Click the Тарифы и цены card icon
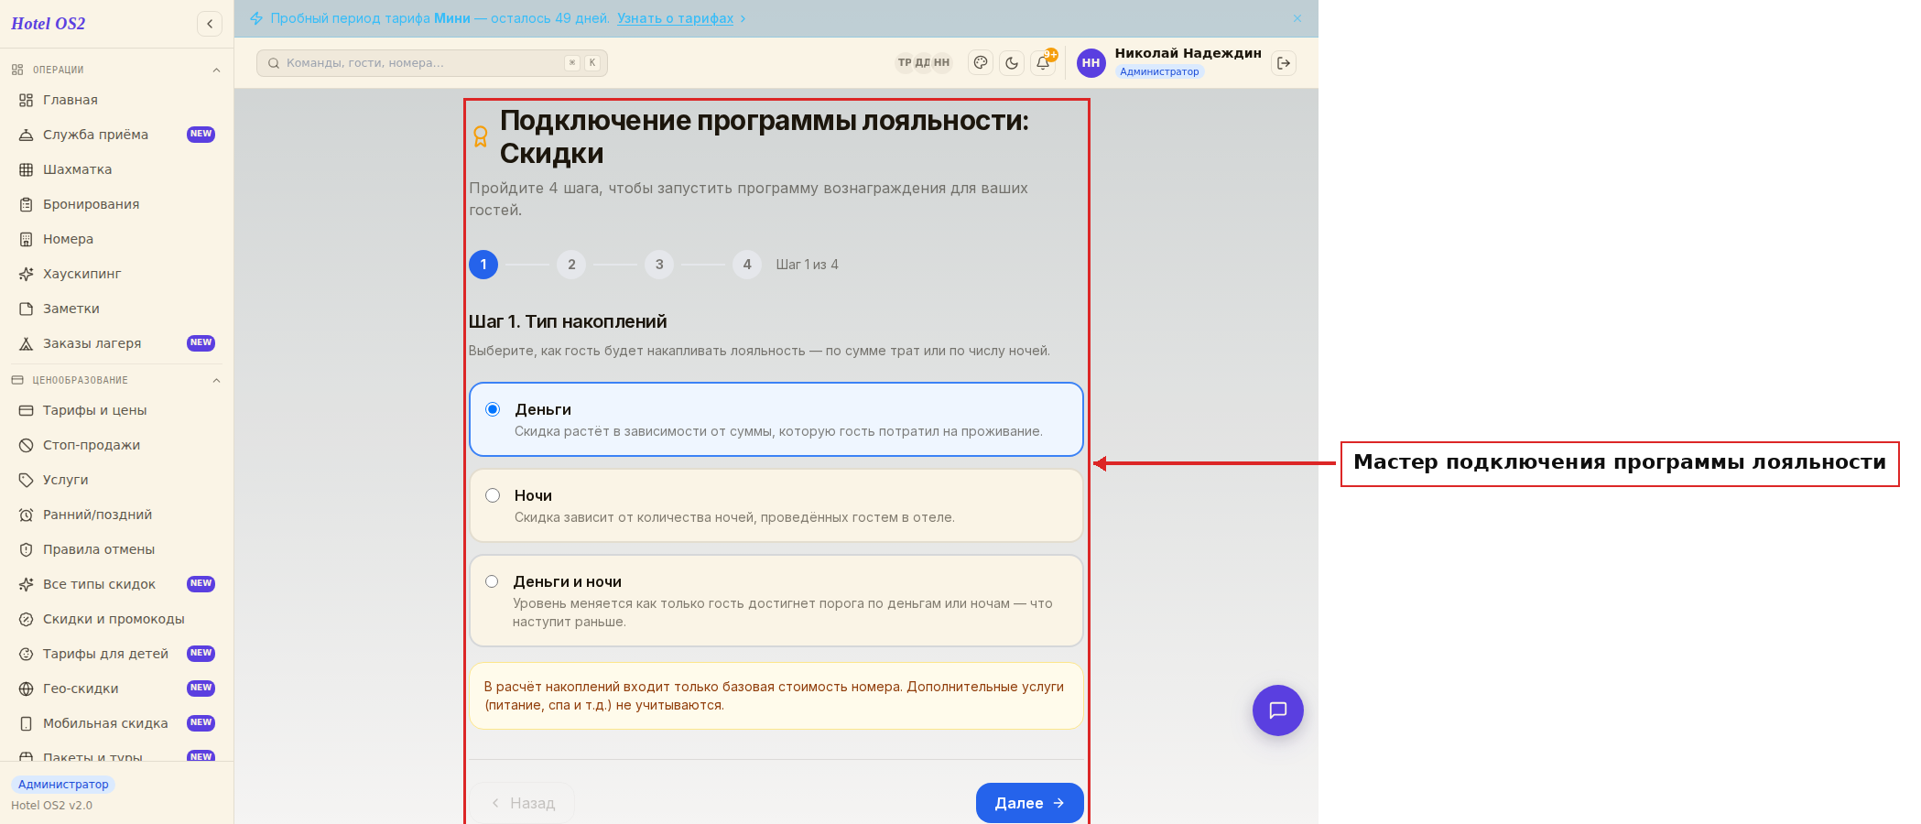 click(x=26, y=410)
